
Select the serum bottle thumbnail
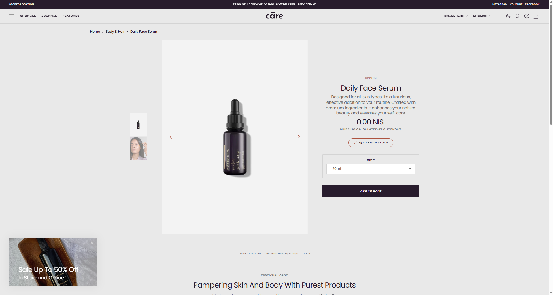pyautogui.click(x=138, y=124)
